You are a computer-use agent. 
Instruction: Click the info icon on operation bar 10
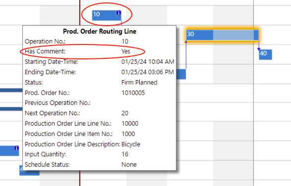119,13
